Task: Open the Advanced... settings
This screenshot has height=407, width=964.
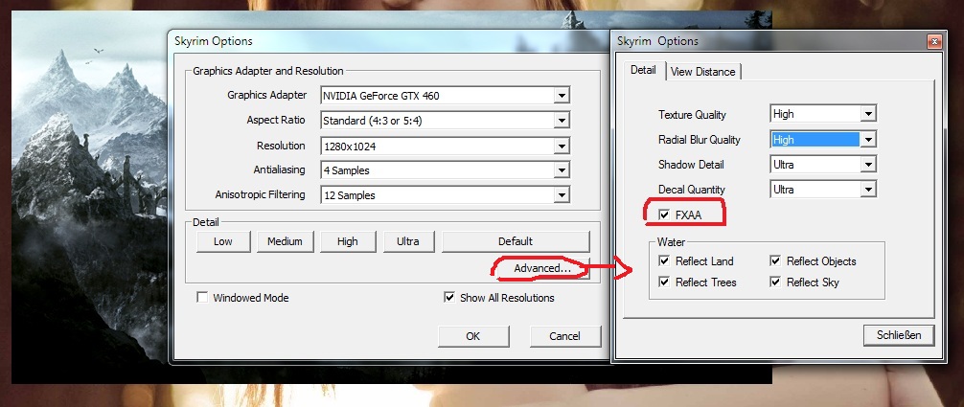Action: tap(541, 268)
